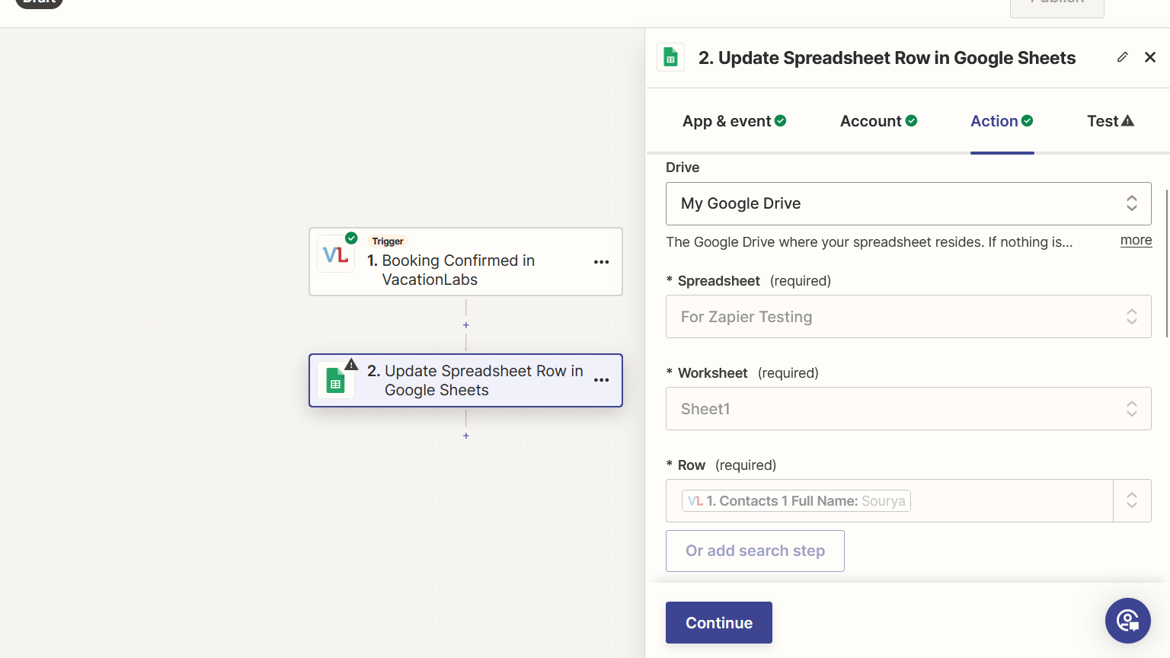Close the step editor panel

coord(1150,57)
